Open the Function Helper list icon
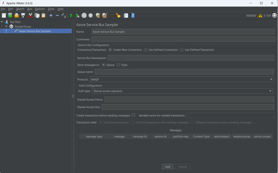 pyautogui.click(x=126, y=16)
